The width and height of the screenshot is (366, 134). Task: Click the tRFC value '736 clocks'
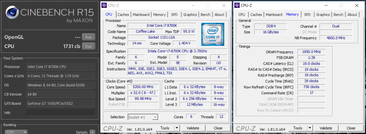[311, 87]
